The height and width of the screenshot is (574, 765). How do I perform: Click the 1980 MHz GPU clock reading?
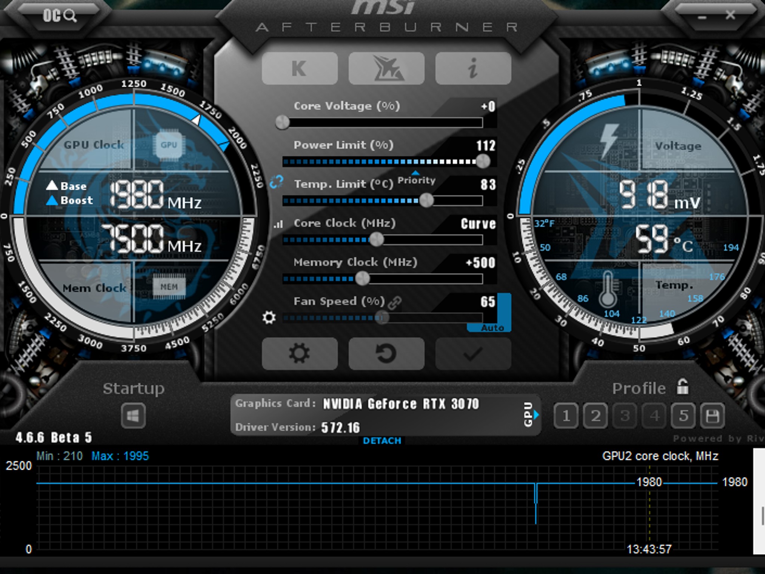155,195
